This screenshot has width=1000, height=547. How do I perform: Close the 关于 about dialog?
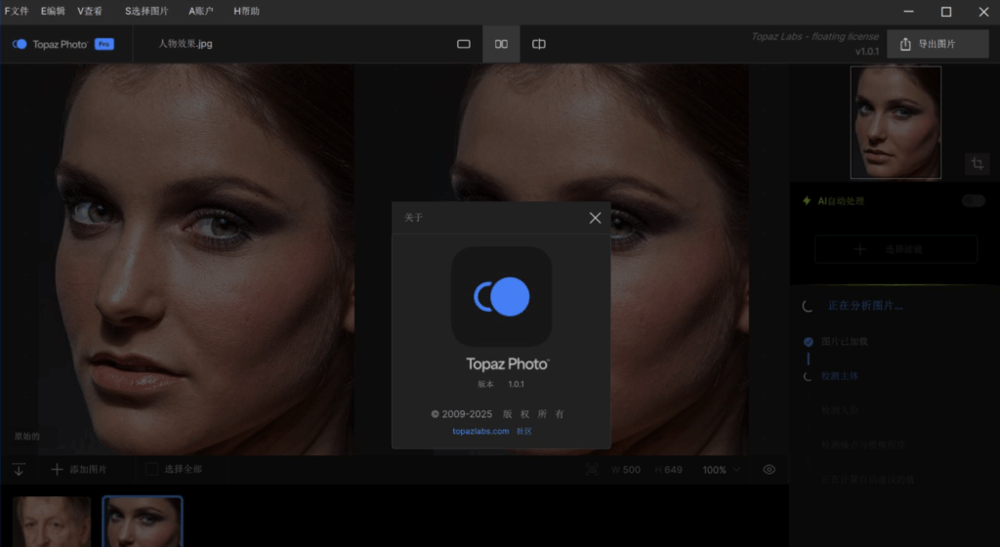pos(595,218)
